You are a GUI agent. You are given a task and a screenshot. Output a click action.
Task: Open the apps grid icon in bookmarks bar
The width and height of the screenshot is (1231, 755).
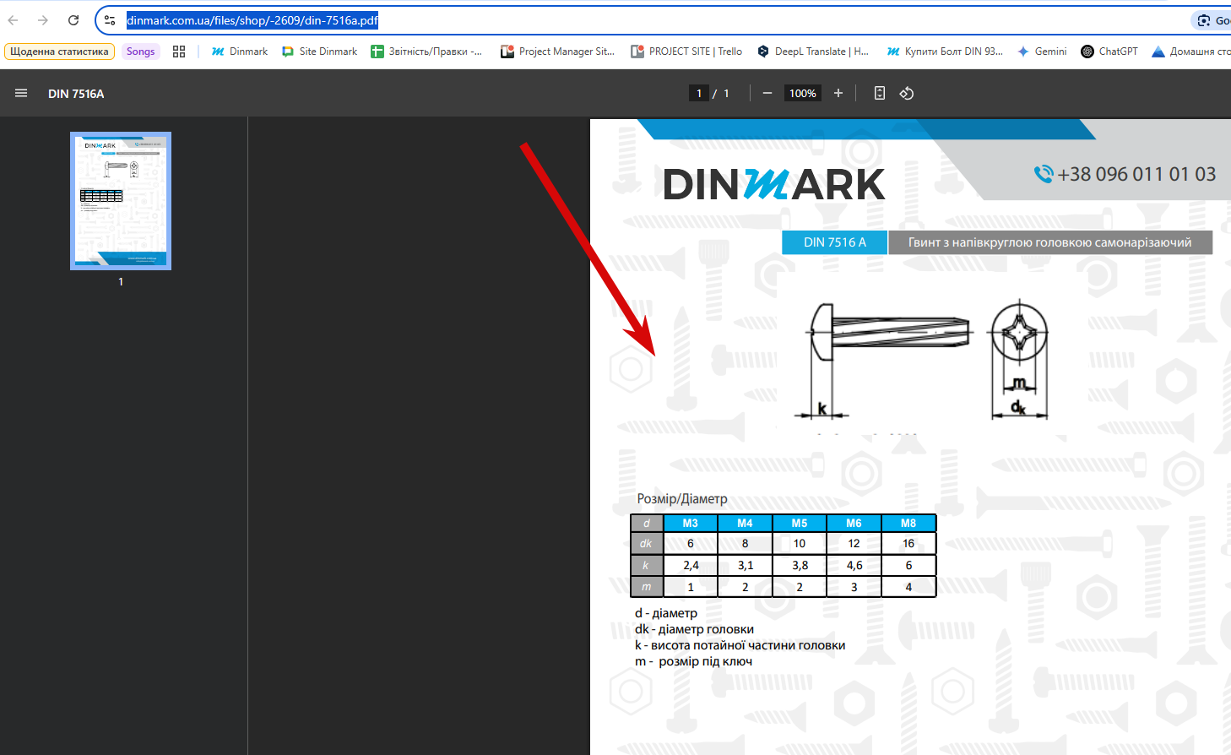coord(179,52)
